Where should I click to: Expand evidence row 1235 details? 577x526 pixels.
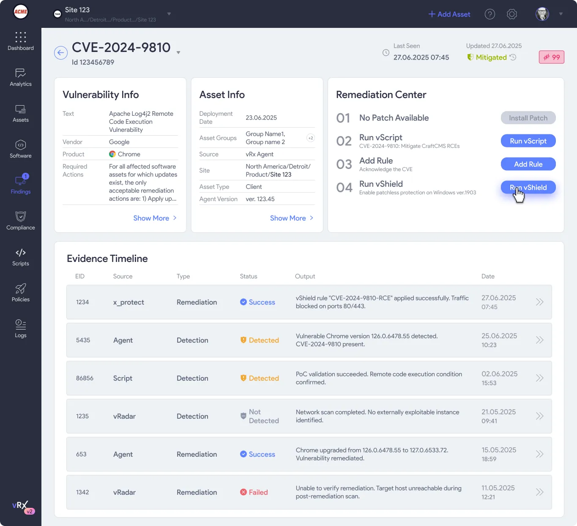(540, 416)
